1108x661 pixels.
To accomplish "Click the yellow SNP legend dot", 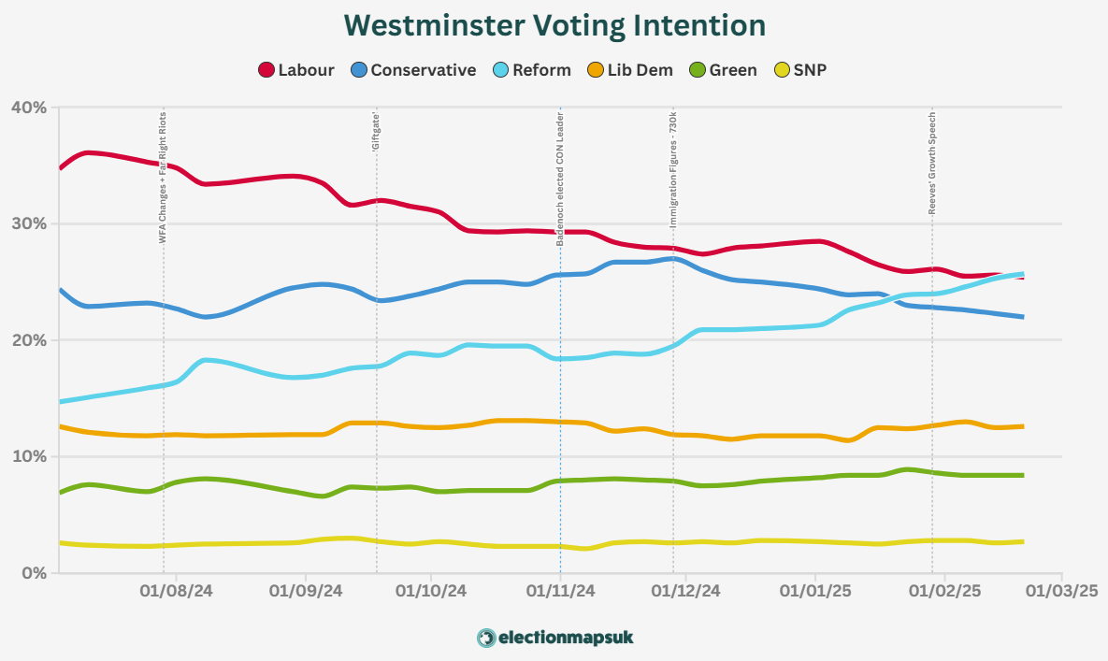I will pyautogui.click(x=782, y=70).
